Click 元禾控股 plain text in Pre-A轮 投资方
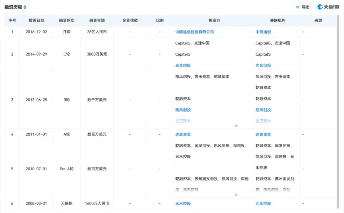This screenshot has height=213, width=344. [x=183, y=156]
